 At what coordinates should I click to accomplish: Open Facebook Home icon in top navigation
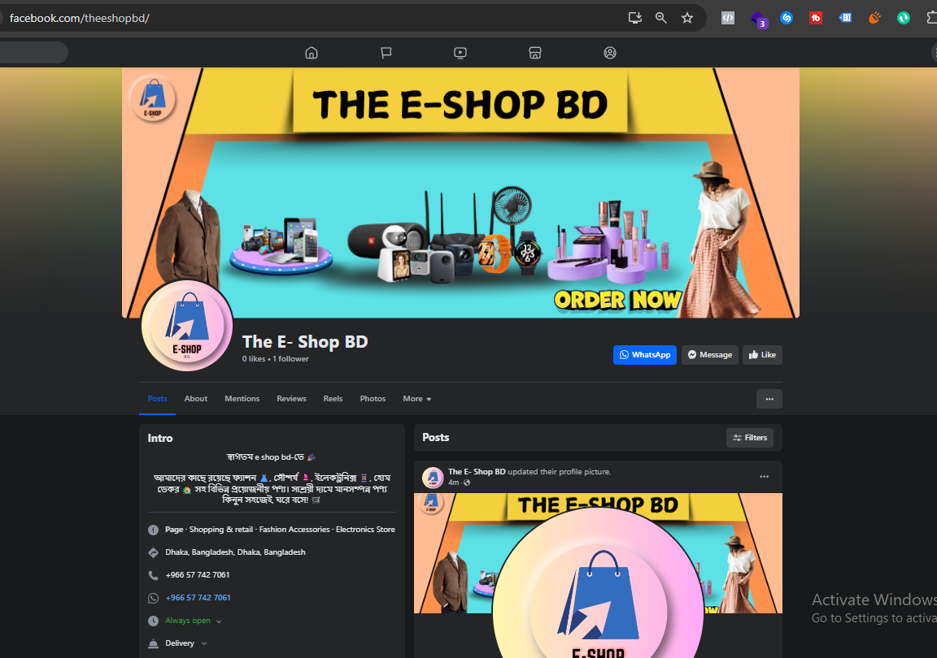coord(311,53)
